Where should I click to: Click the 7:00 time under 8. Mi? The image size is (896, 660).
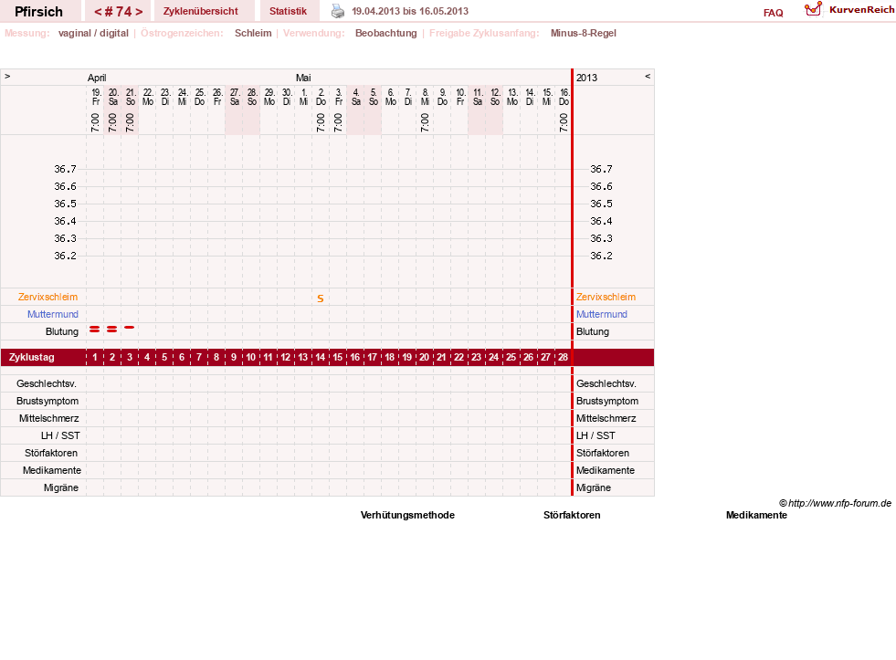tap(425, 122)
